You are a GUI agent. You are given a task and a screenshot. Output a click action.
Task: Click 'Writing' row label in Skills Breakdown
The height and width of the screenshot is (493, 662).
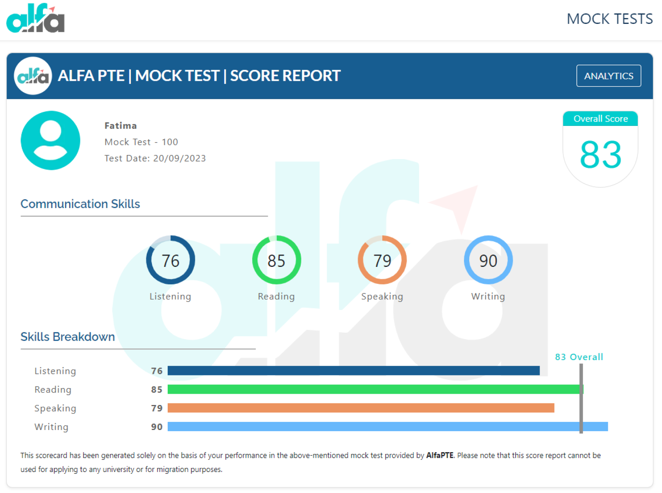click(51, 427)
